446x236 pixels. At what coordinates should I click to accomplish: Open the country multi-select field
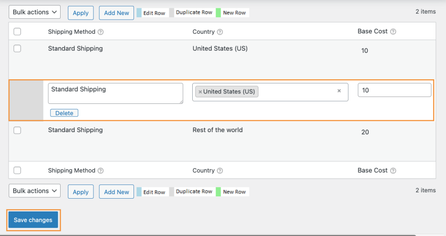tap(296, 92)
